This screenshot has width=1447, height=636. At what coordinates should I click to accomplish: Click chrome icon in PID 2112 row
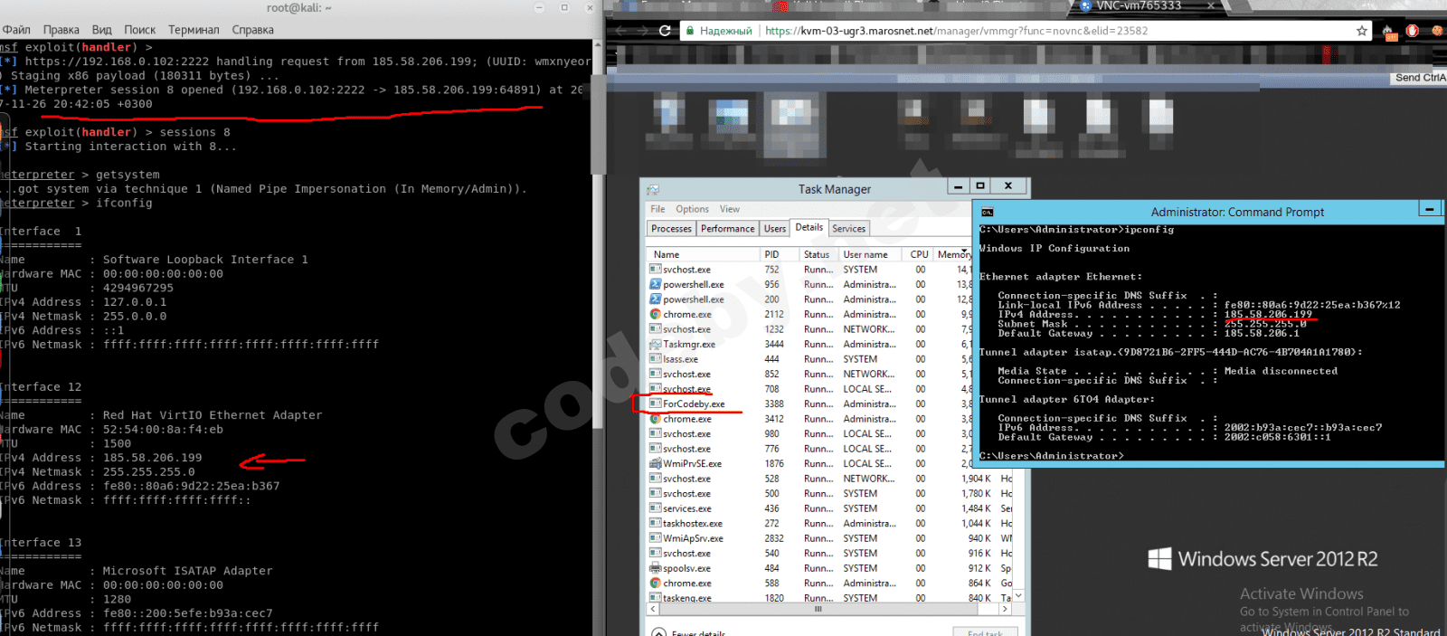pos(656,314)
